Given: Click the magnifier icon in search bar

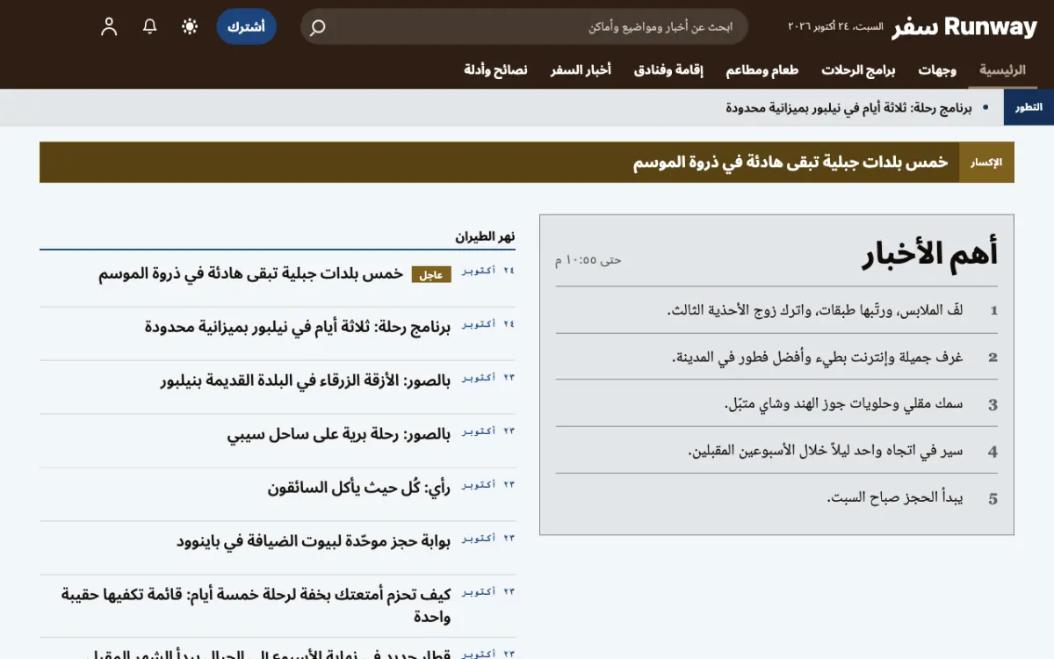Looking at the screenshot, I should coord(318,27).
